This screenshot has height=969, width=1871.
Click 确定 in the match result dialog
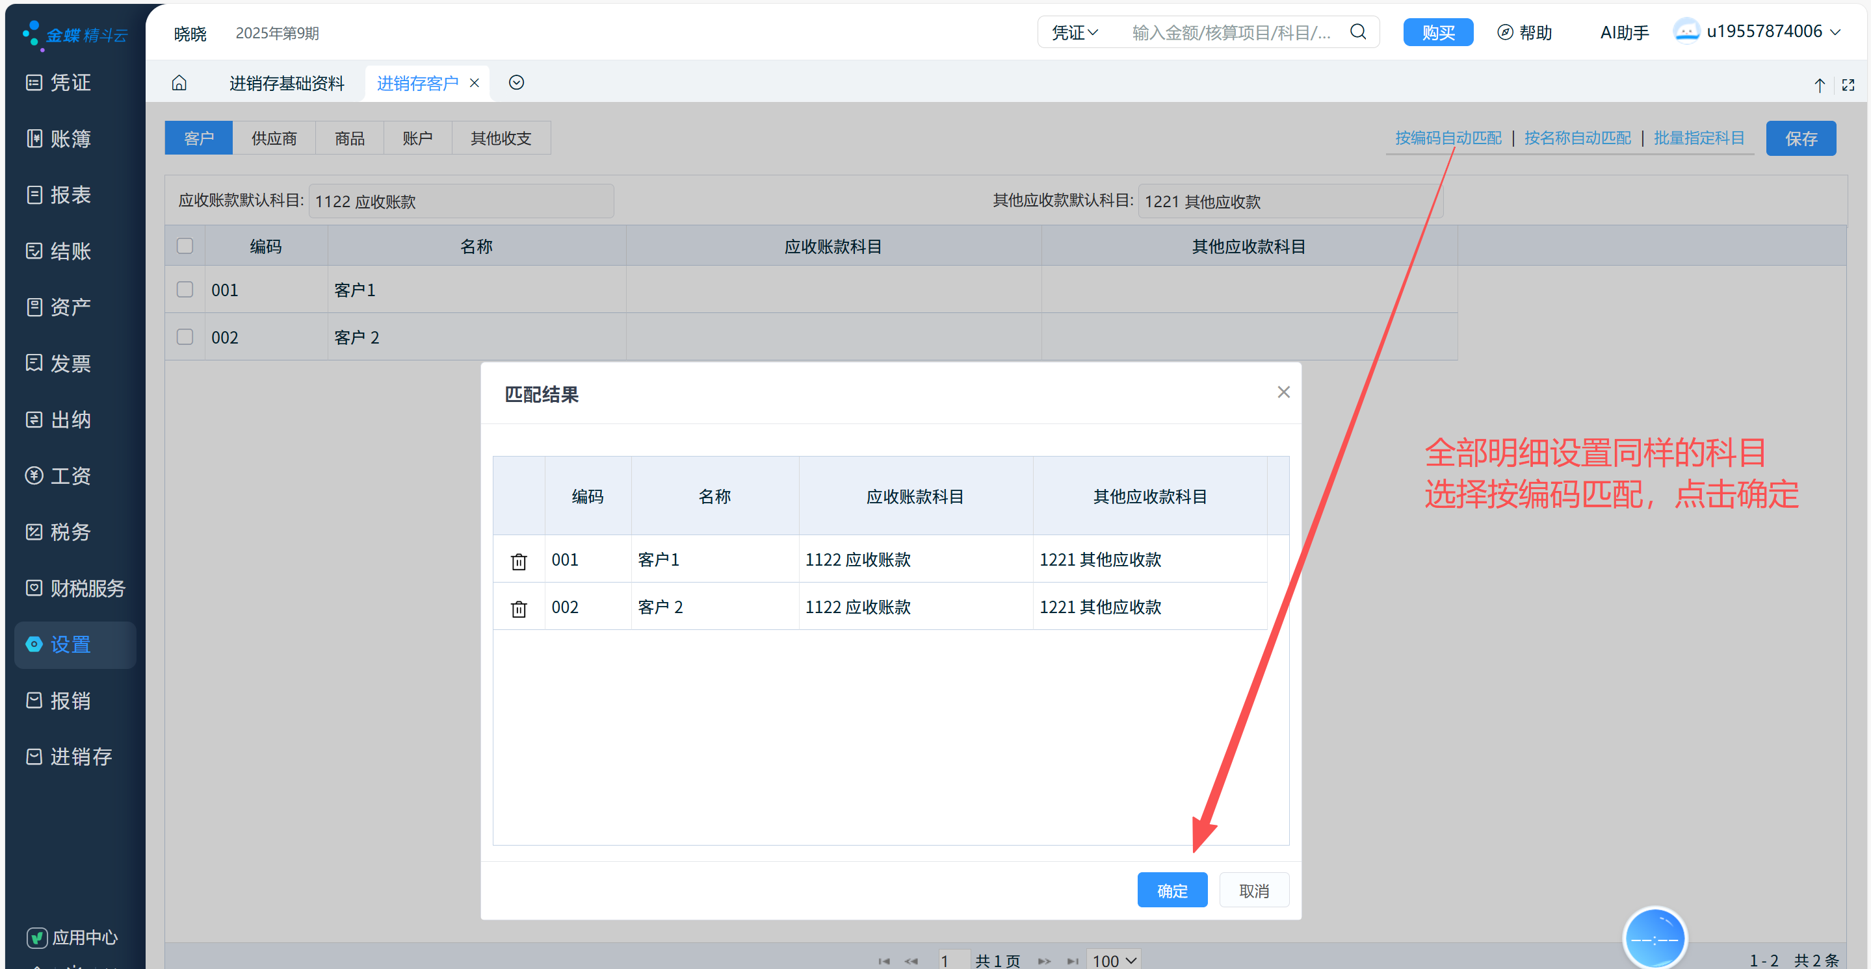[x=1171, y=890]
